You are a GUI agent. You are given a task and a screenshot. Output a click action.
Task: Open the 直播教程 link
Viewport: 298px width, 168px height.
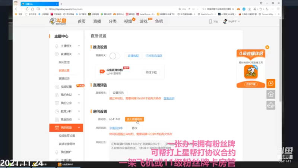click(x=133, y=56)
